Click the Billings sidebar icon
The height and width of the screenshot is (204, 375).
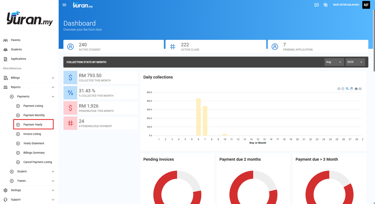pos(5,78)
